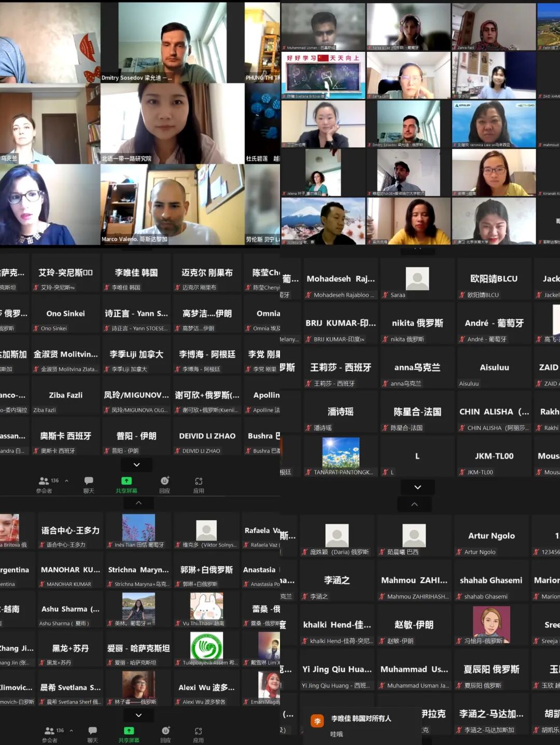Click muted mic icon on JKM-TL00 tile
This screenshot has width=560, height=745.
point(462,472)
